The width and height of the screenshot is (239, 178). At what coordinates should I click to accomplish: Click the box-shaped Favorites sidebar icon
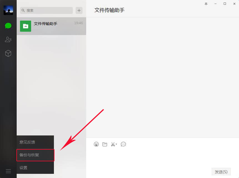8,53
